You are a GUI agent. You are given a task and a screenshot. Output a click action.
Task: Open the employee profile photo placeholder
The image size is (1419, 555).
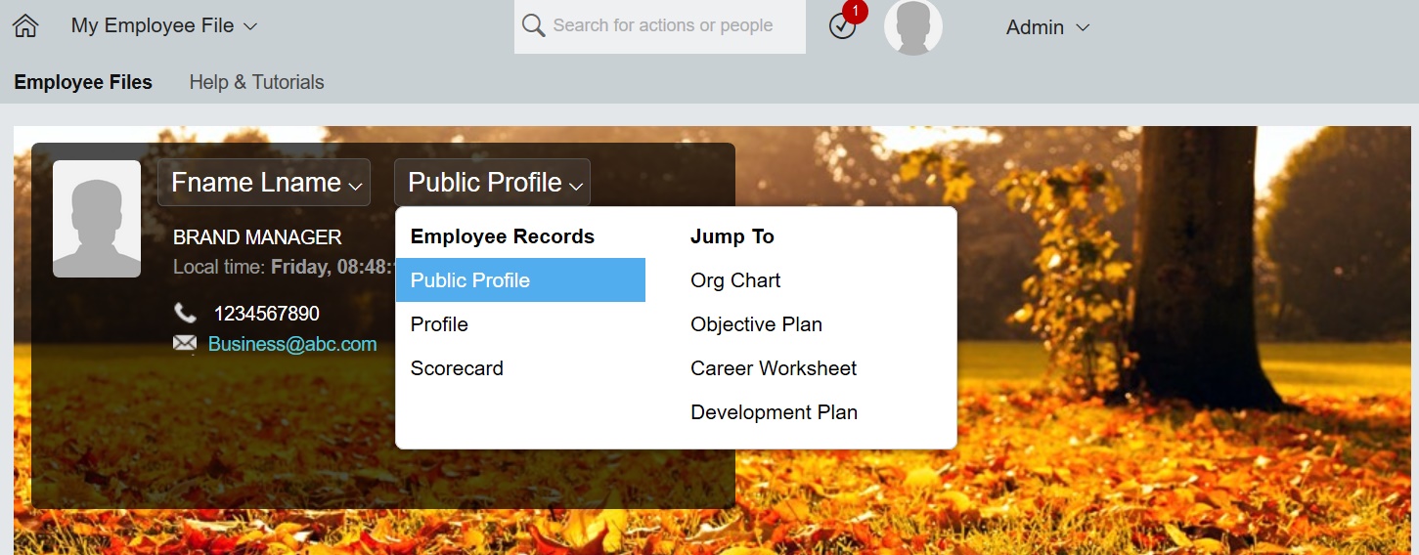97,219
